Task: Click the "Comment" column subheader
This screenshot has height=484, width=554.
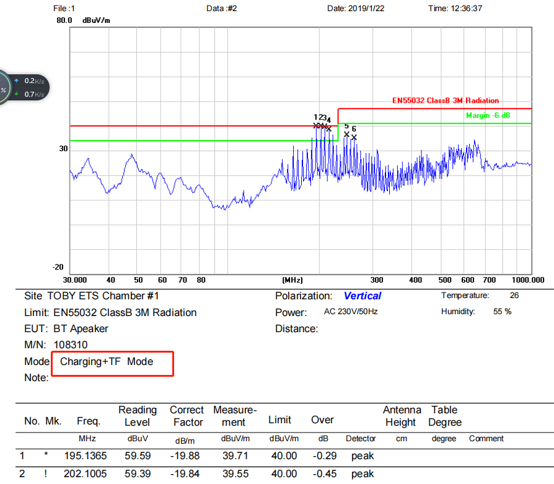Action: [x=486, y=438]
